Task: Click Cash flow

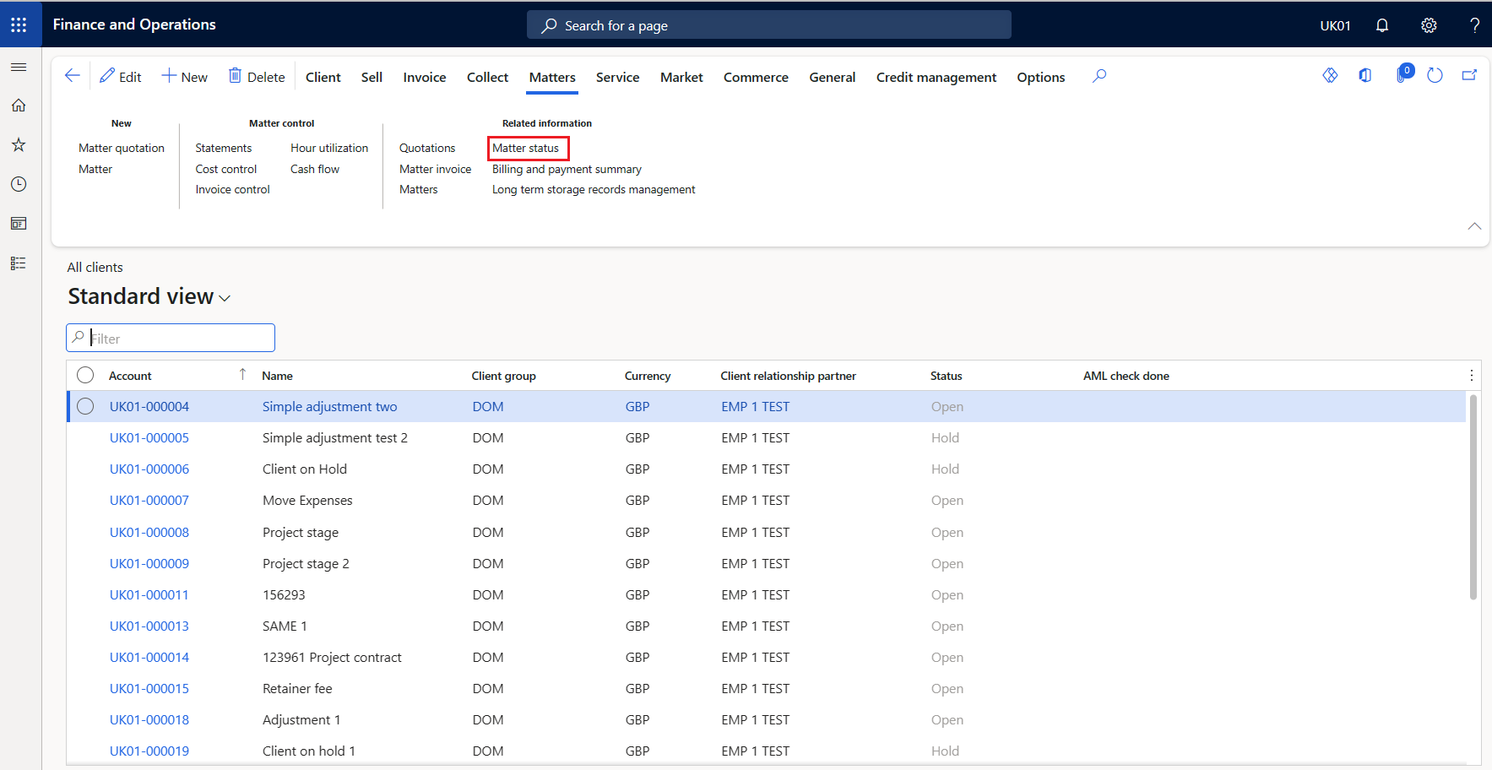Action: point(315,169)
